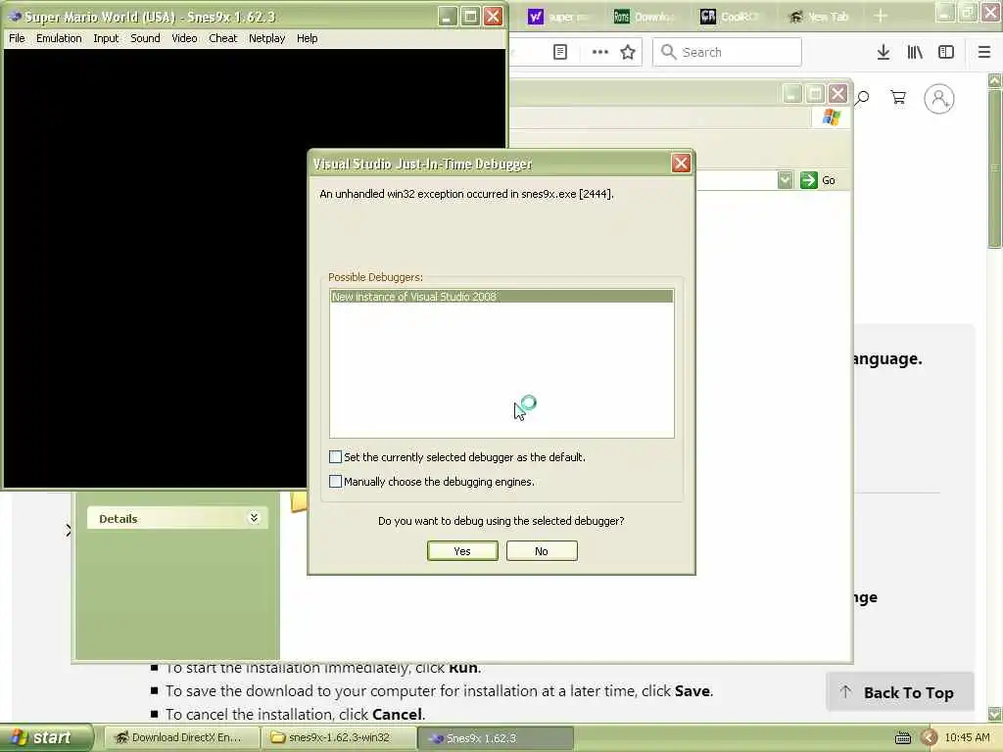The height and width of the screenshot is (752, 1003).
Task: Open the page actions three-dots icon
Action: coord(600,52)
